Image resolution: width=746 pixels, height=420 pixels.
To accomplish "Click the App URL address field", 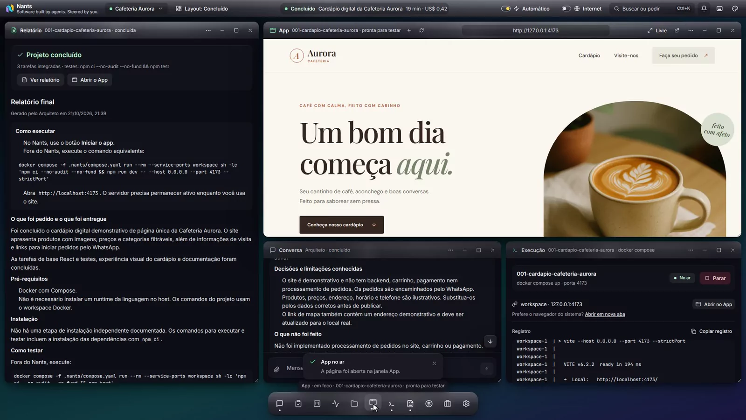I will coord(535,30).
